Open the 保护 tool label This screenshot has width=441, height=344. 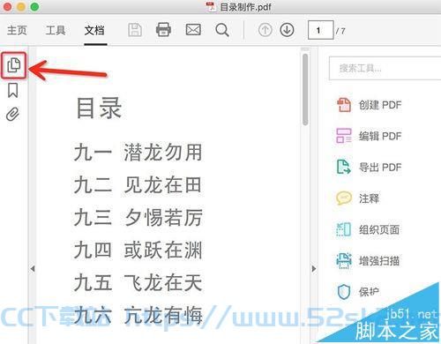[369, 292]
